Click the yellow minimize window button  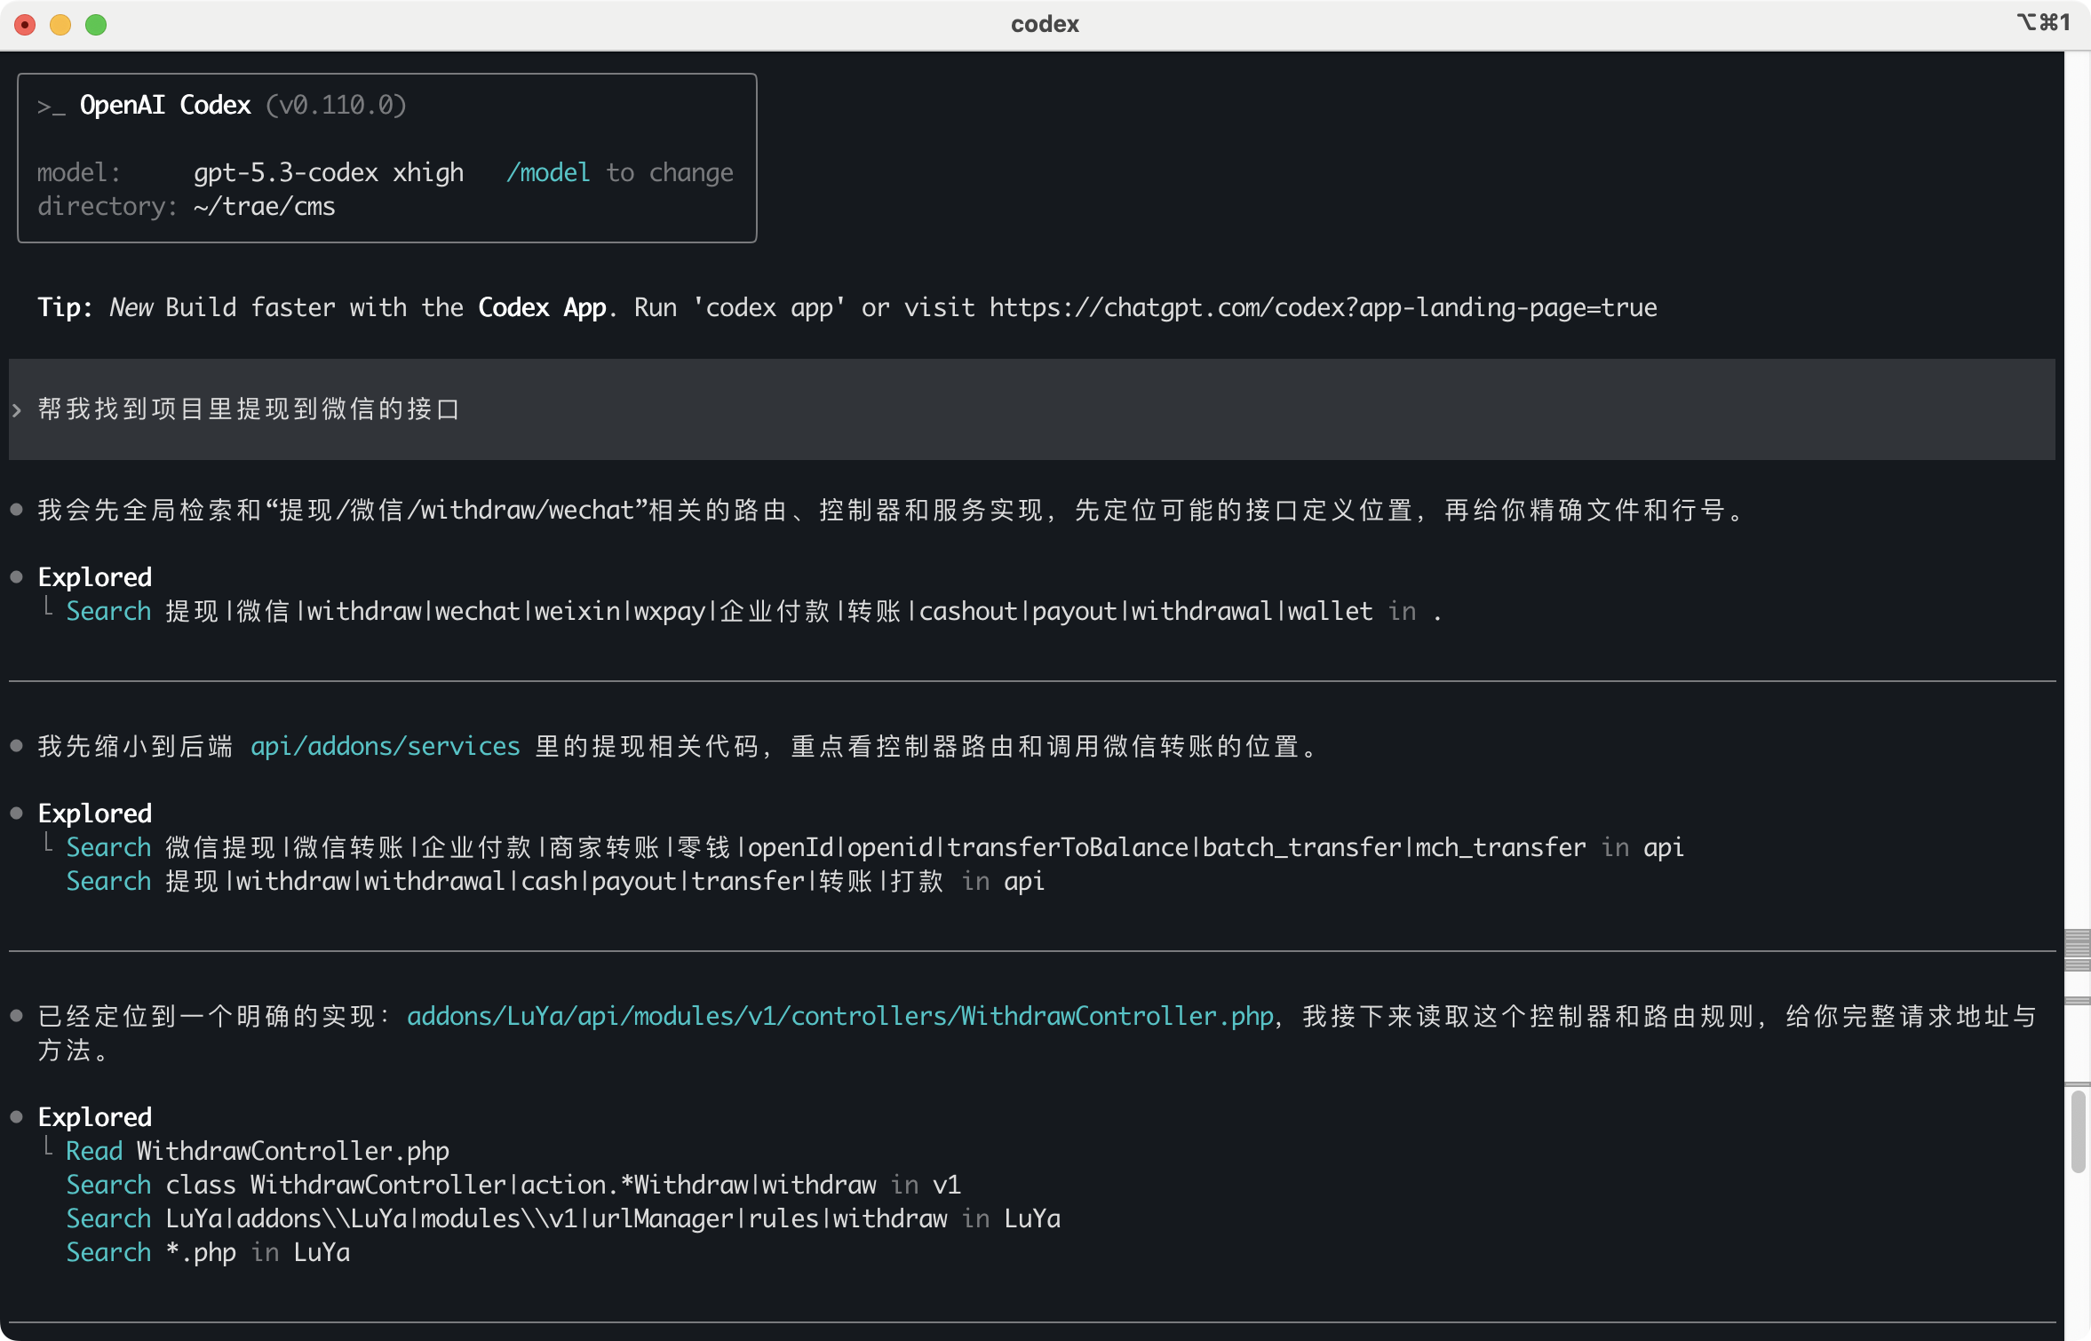(x=60, y=25)
